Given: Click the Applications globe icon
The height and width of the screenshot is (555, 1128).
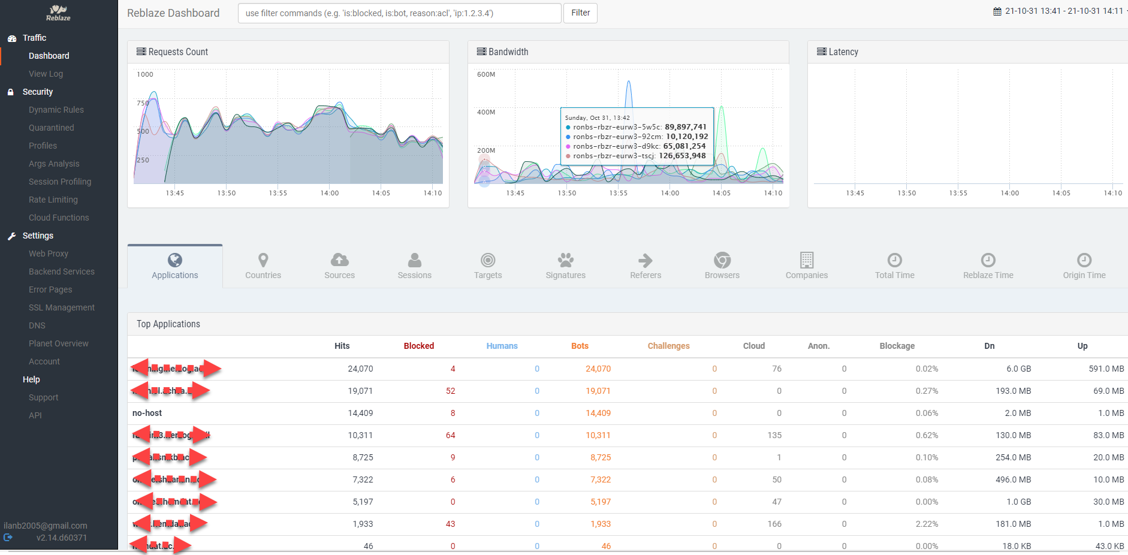Looking at the screenshot, I should 175,260.
